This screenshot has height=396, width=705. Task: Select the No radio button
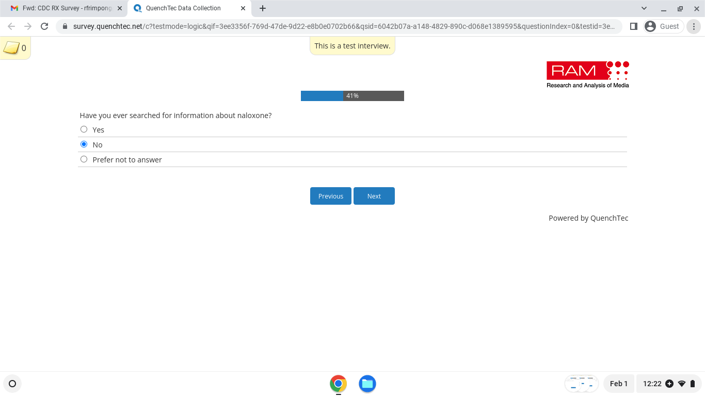[x=84, y=144]
